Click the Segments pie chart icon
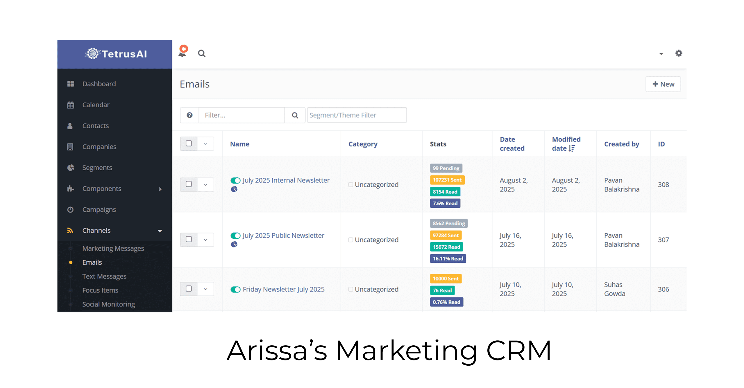 coord(70,168)
